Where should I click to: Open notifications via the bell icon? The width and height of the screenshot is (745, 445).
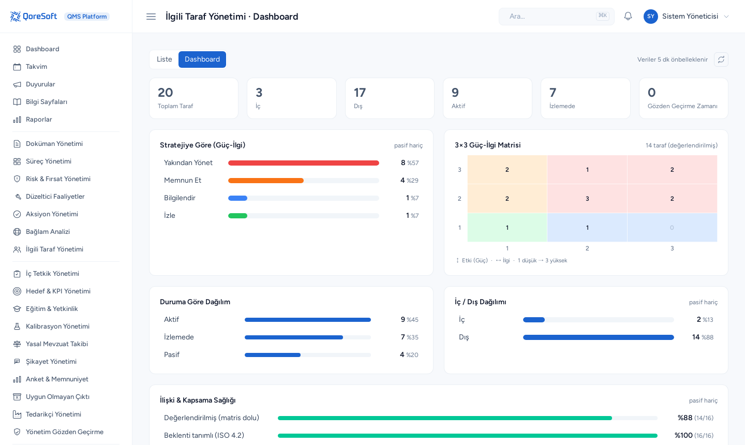point(628,17)
